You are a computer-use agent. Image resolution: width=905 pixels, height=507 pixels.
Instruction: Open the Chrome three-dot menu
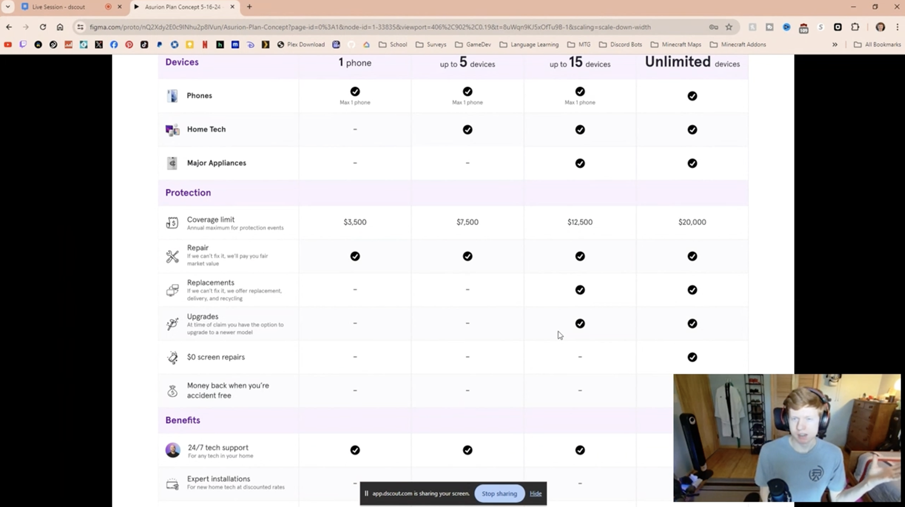click(x=897, y=27)
